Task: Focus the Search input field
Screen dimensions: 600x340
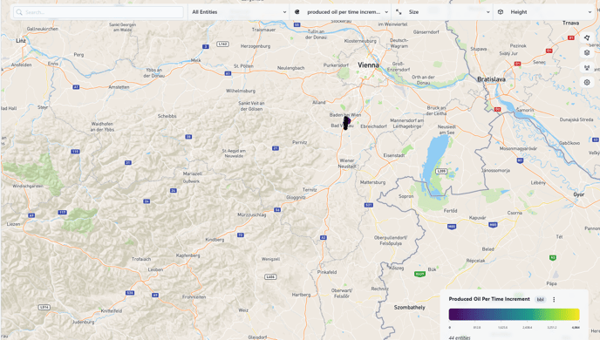Action: click(99, 12)
